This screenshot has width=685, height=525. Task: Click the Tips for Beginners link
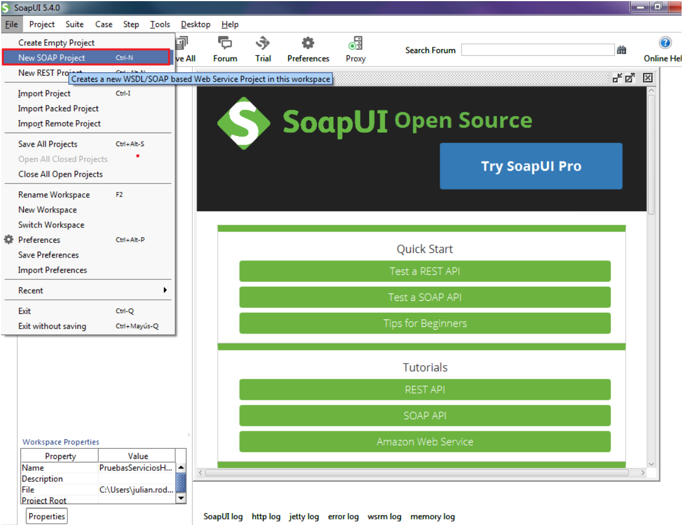(424, 323)
